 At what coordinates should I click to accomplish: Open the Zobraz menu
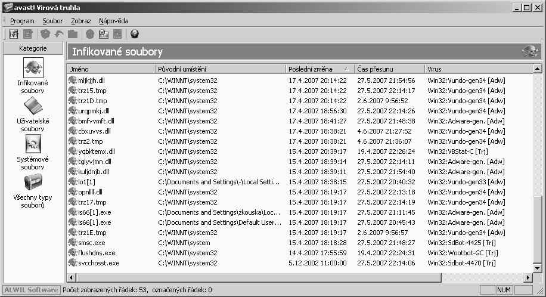81,21
